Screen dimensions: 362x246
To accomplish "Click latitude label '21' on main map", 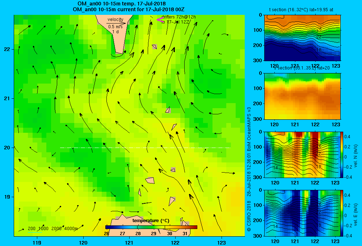I will click(7, 98).
